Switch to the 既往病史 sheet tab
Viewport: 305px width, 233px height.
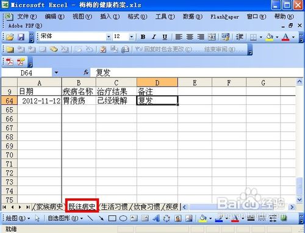[82, 207]
